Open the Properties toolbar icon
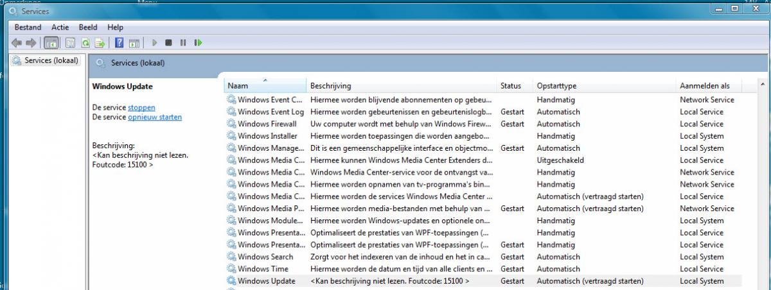Screen dimensions: 771x290 (70, 43)
